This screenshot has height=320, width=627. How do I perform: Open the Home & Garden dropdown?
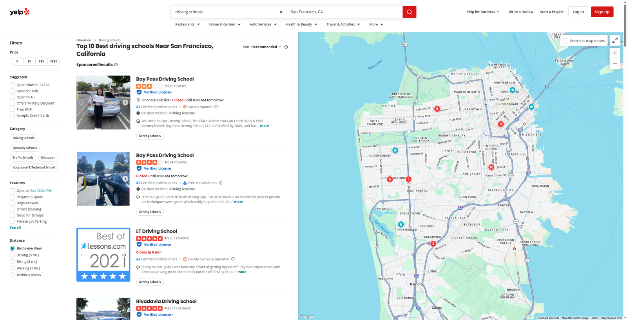click(x=225, y=24)
